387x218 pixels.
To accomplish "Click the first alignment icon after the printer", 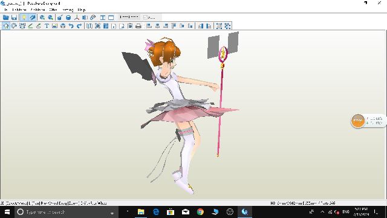I will click(x=149, y=25).
